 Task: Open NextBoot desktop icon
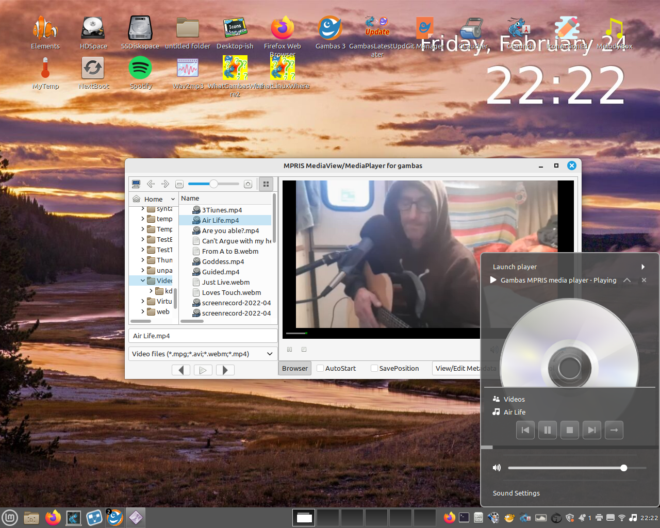point(93,73)
